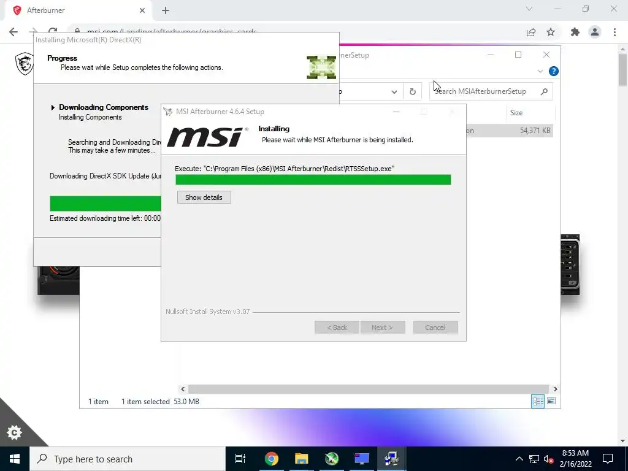Open Chrome extensions puzzle icon
Screen dimensions: 628x471
pyautogui.click(x=575, y=32)
